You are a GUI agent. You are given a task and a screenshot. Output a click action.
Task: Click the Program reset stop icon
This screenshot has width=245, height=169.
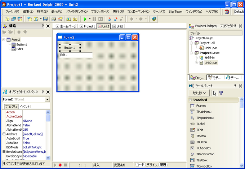pyautogui.click(x=101, y=19)
